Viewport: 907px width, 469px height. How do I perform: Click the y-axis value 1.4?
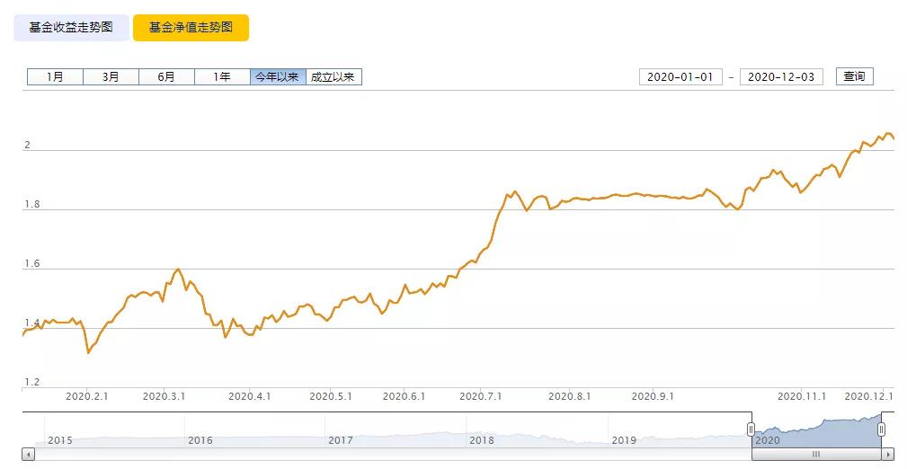click(x=31, y=323)
